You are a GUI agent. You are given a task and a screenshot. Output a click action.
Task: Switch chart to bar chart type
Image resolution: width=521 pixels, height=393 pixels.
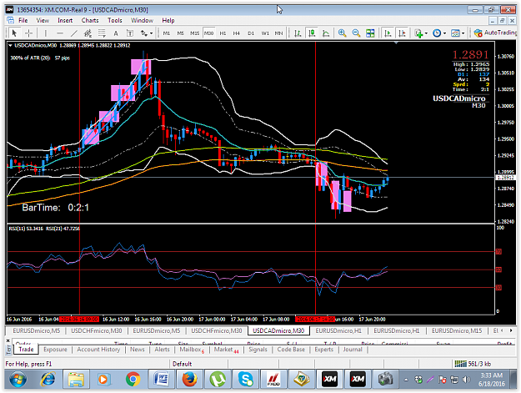pyautogui.click(x=298, y=33)
